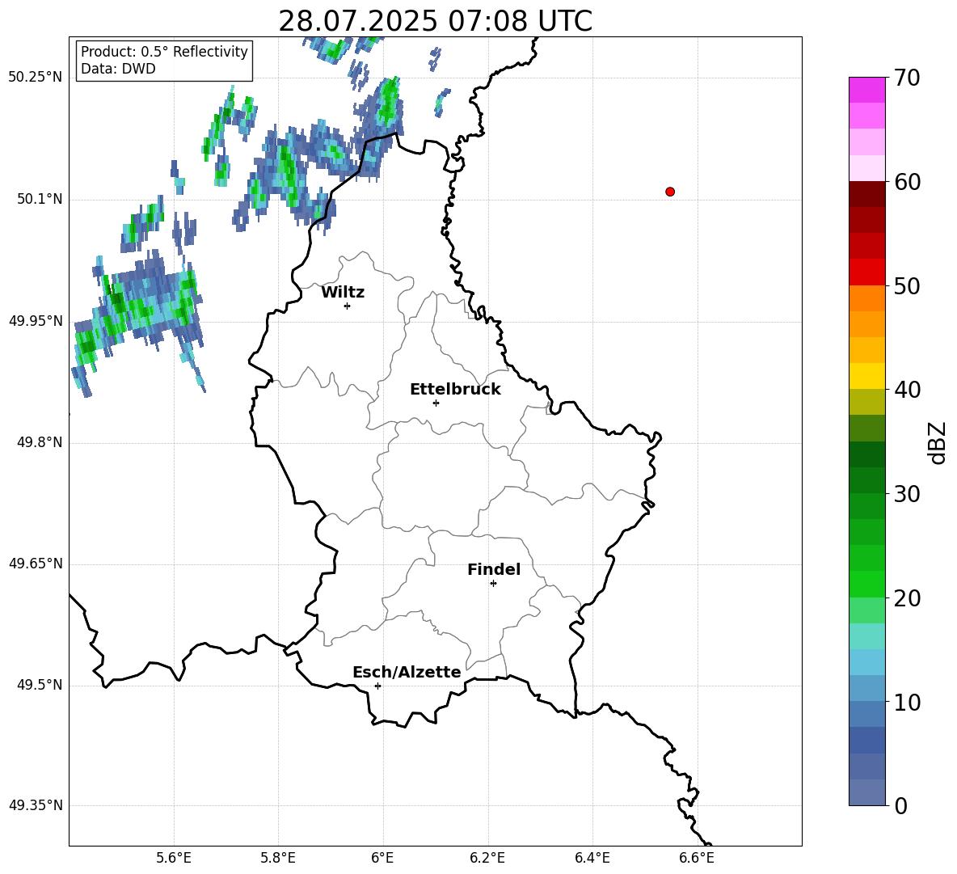Click the orange colorbar segment below 50
957x874 pixels.
(x=866, y=298)
